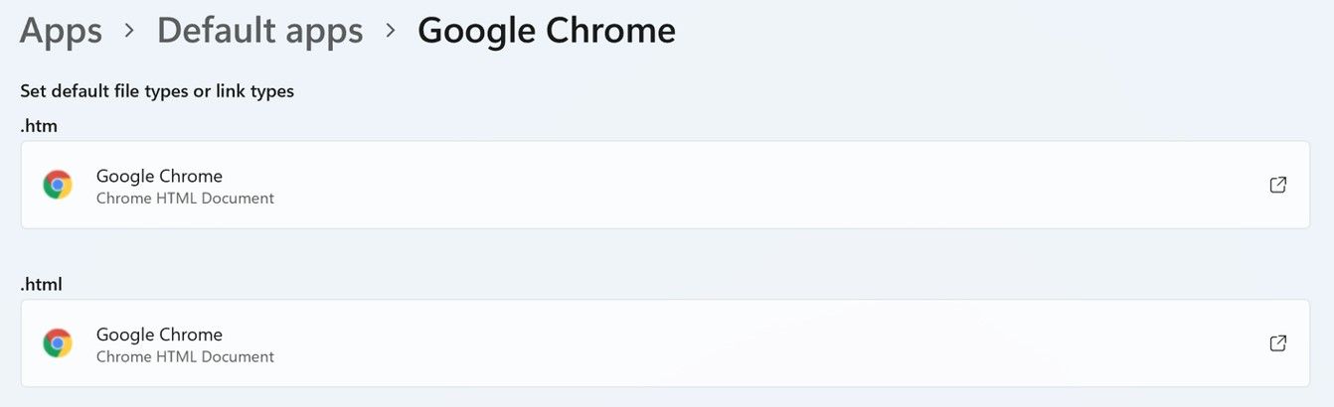This screenshot has width=1334, height=407.
Task: Click the Google Chrome page title
Action: click(546, 31)
